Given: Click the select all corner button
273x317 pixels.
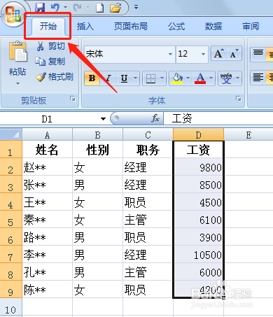Looking at the screenshot, I should coord(11,134).
